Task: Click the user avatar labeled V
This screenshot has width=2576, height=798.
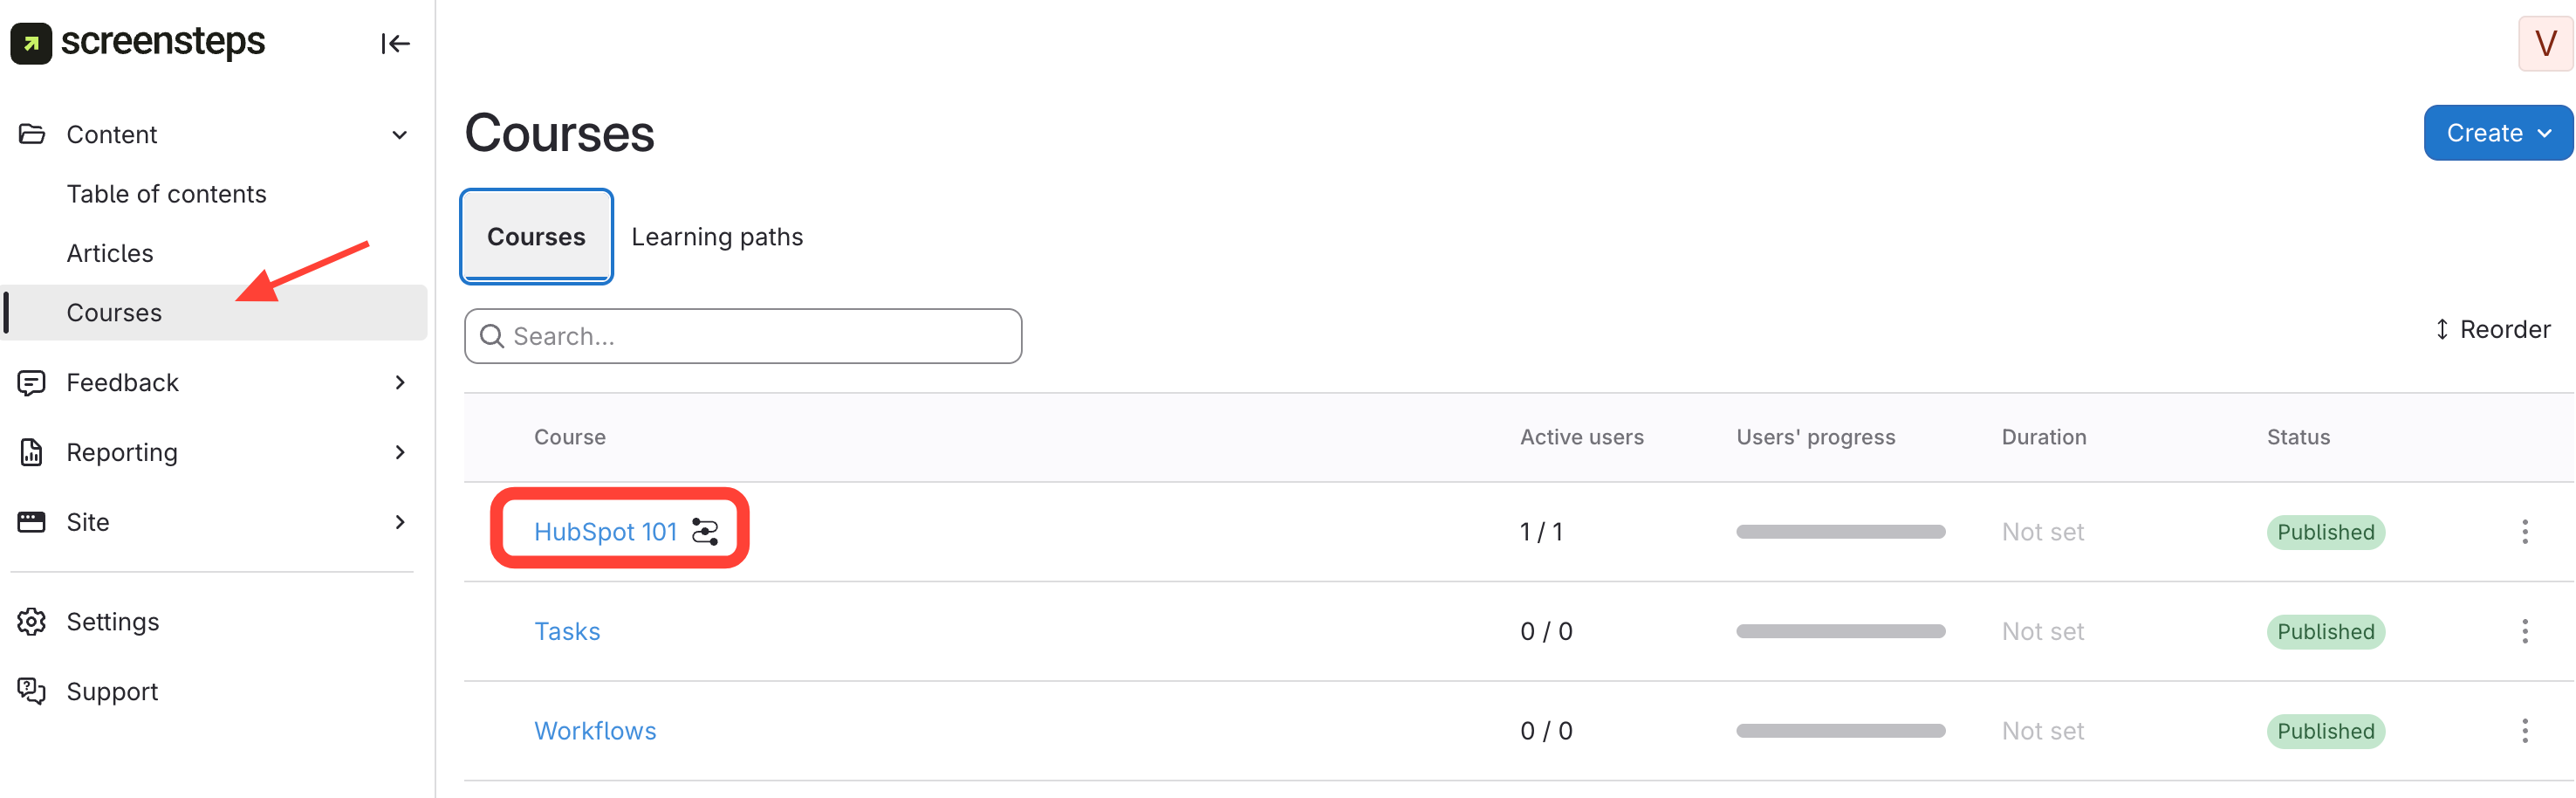Action: click(2545, 44)
